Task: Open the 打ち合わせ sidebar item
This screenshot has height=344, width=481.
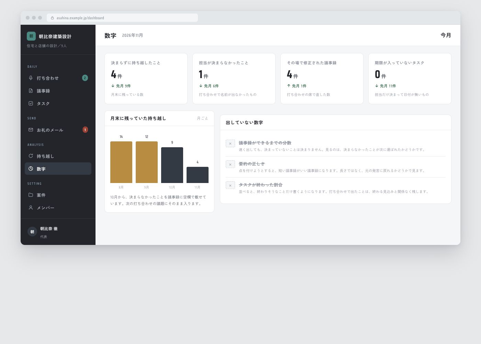Action: 58,78
